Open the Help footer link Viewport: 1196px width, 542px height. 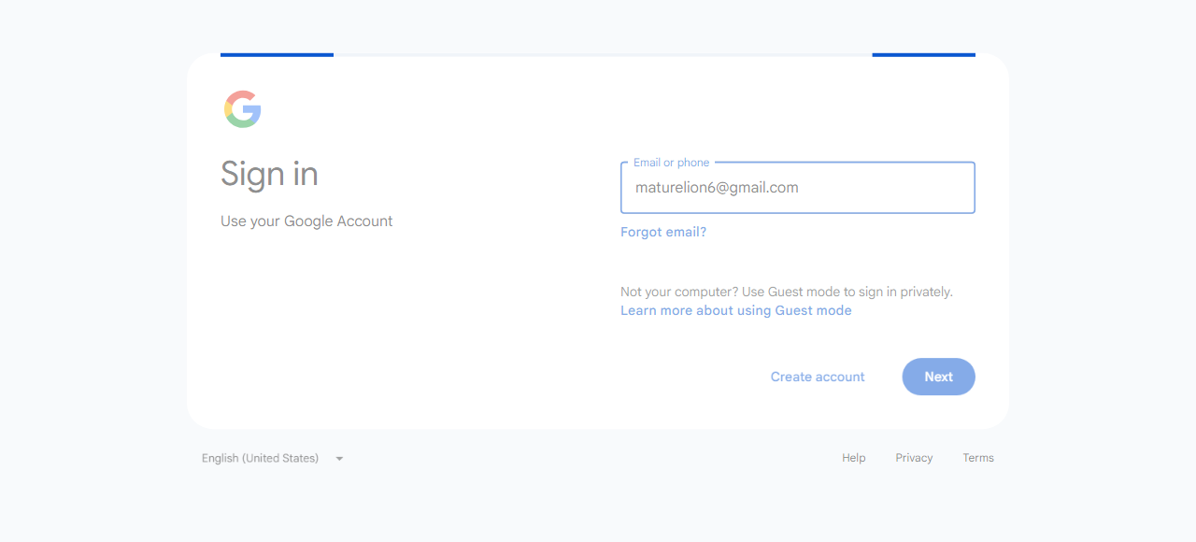(x=854, y=458)
